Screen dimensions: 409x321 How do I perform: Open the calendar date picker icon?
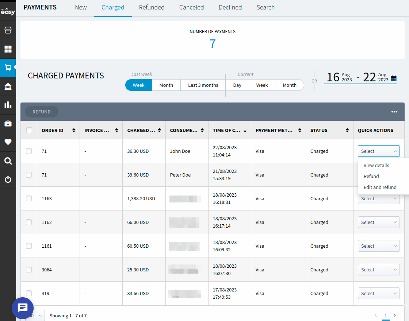pos(394,78)
